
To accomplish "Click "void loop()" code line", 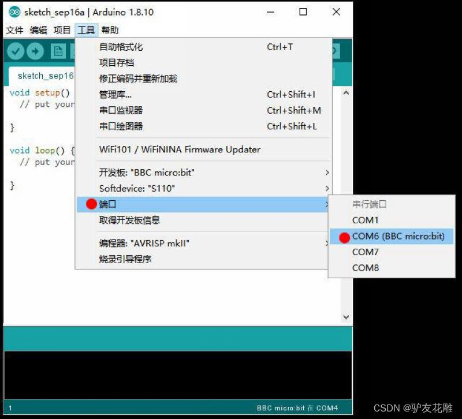I will [x=42, y=151].
